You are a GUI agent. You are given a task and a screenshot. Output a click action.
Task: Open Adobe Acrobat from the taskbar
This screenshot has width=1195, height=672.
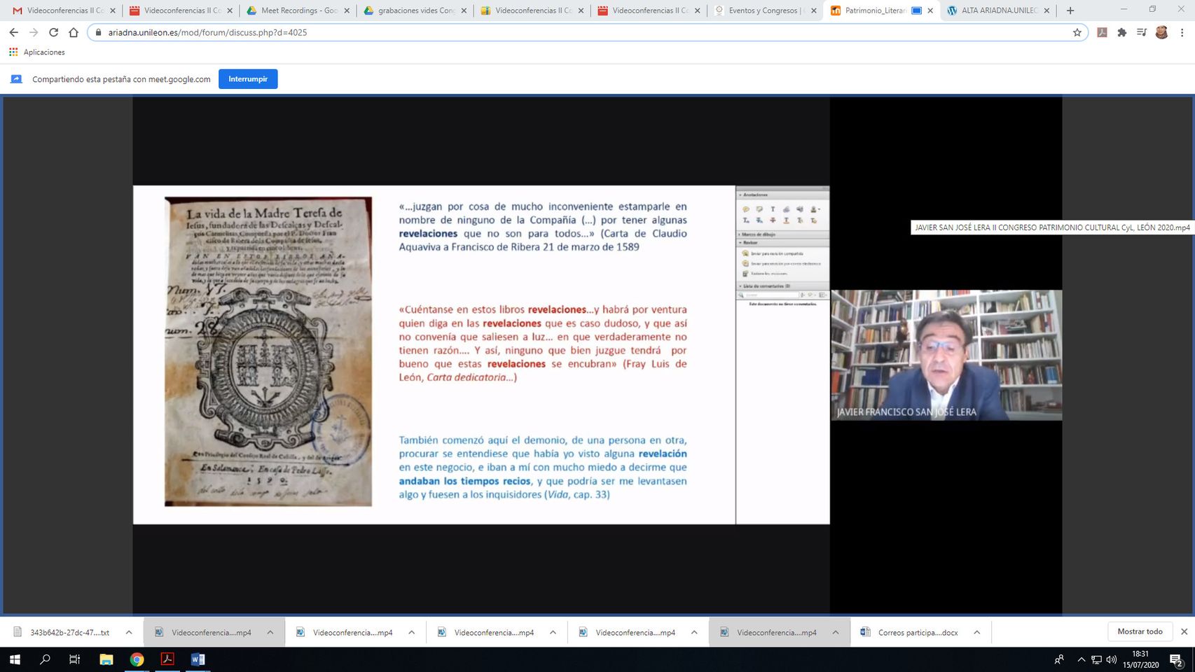pyautogui.click(x=167, y=659)
